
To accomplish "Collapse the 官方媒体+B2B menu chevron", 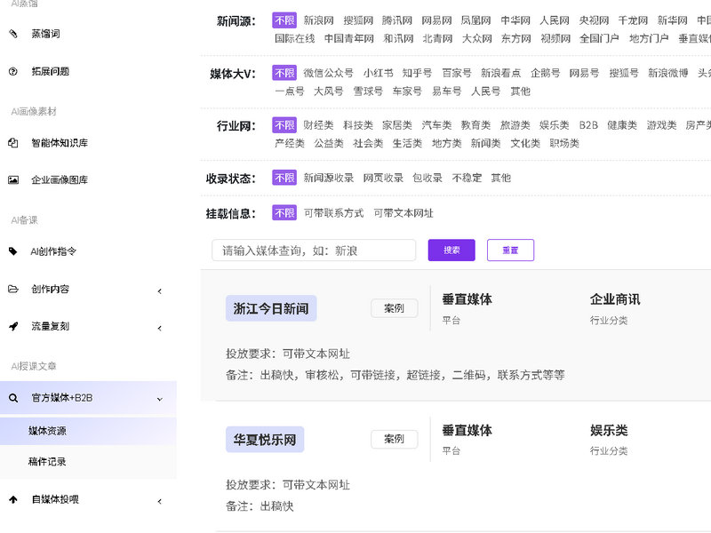I will tap(159, 399).
